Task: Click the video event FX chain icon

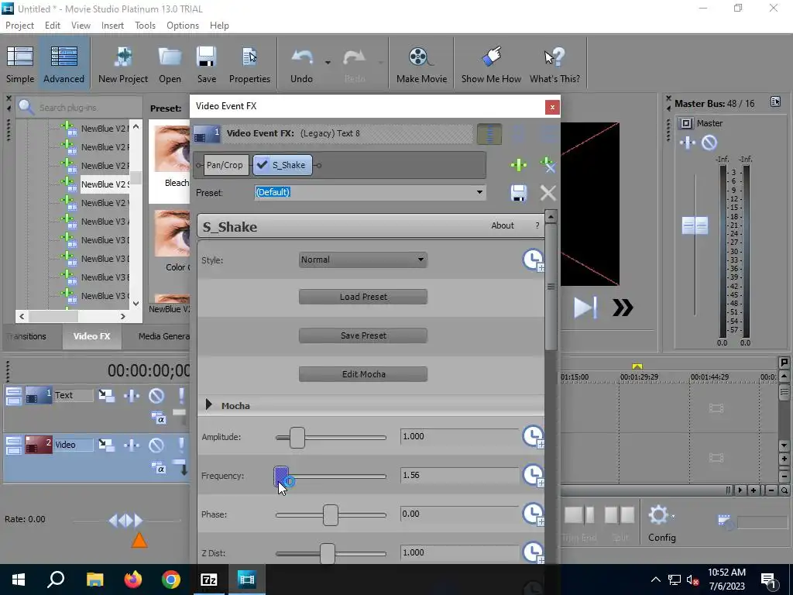Action: 207,134
